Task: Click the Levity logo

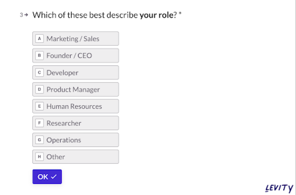Action: [279, 188]
